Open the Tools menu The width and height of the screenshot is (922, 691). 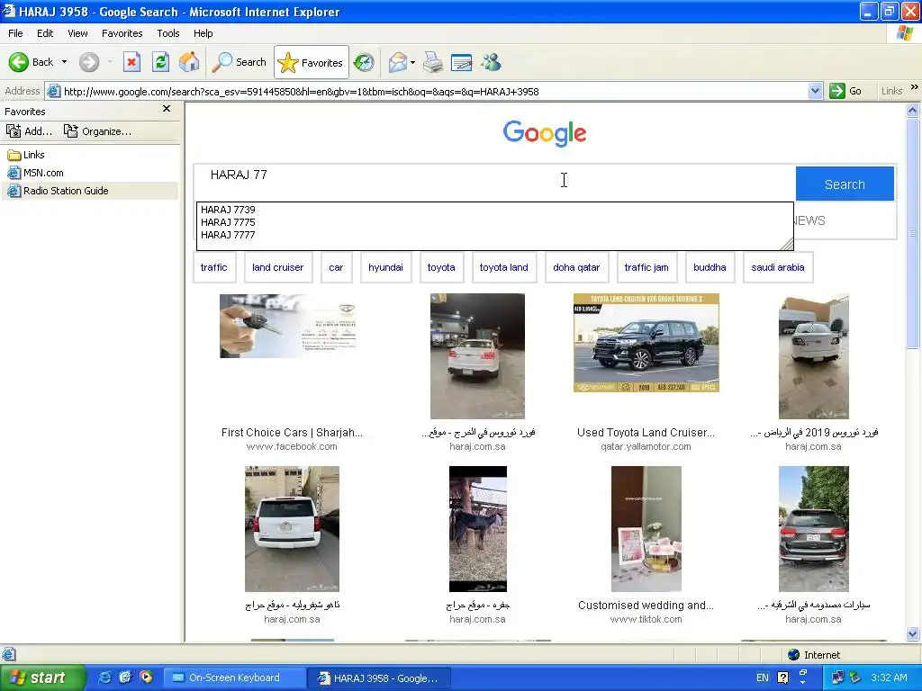[168, 33]
